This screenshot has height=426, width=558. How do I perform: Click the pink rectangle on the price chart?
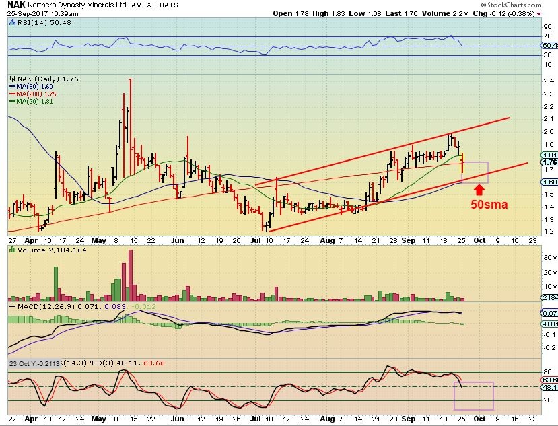[x=475, y=172]
